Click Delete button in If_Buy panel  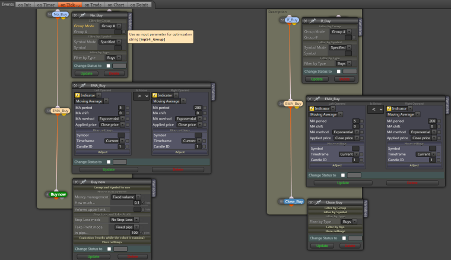click(x=344, y=79)
